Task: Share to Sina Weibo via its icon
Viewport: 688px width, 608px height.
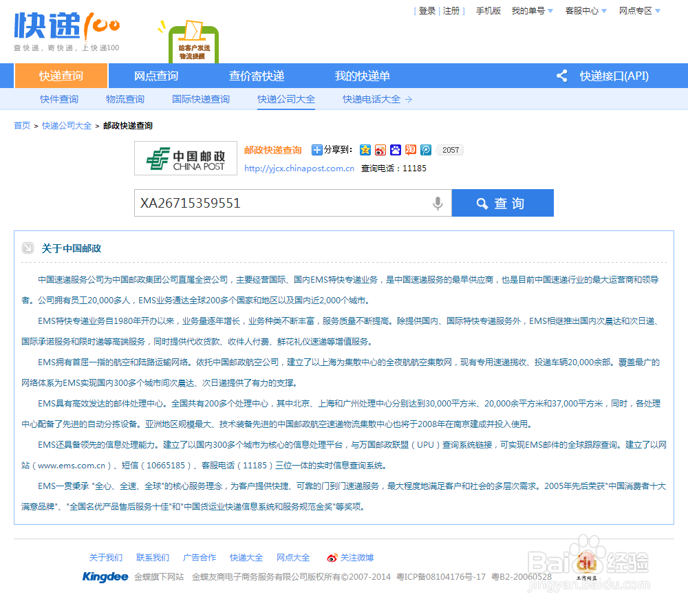Action: click(x=380, y=149)
